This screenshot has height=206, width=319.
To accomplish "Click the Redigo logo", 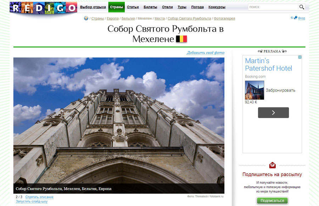I will (43, 8).
